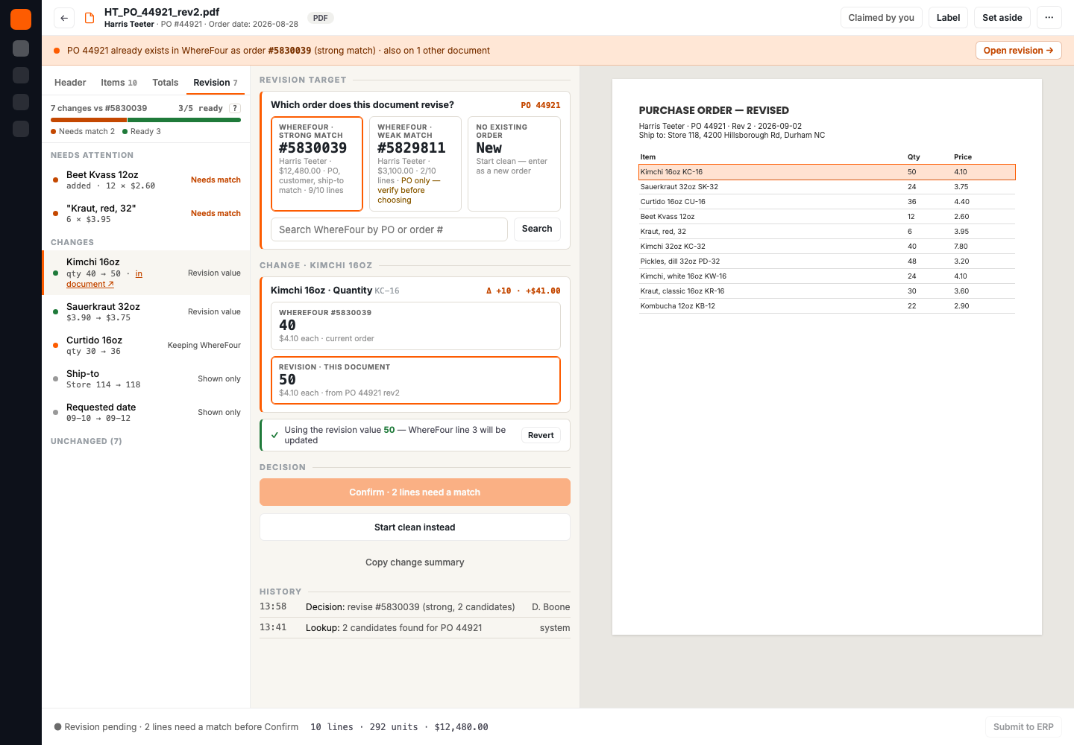
Task: Open the Sauerkraut 32oz change row
Action: point(146,312)
